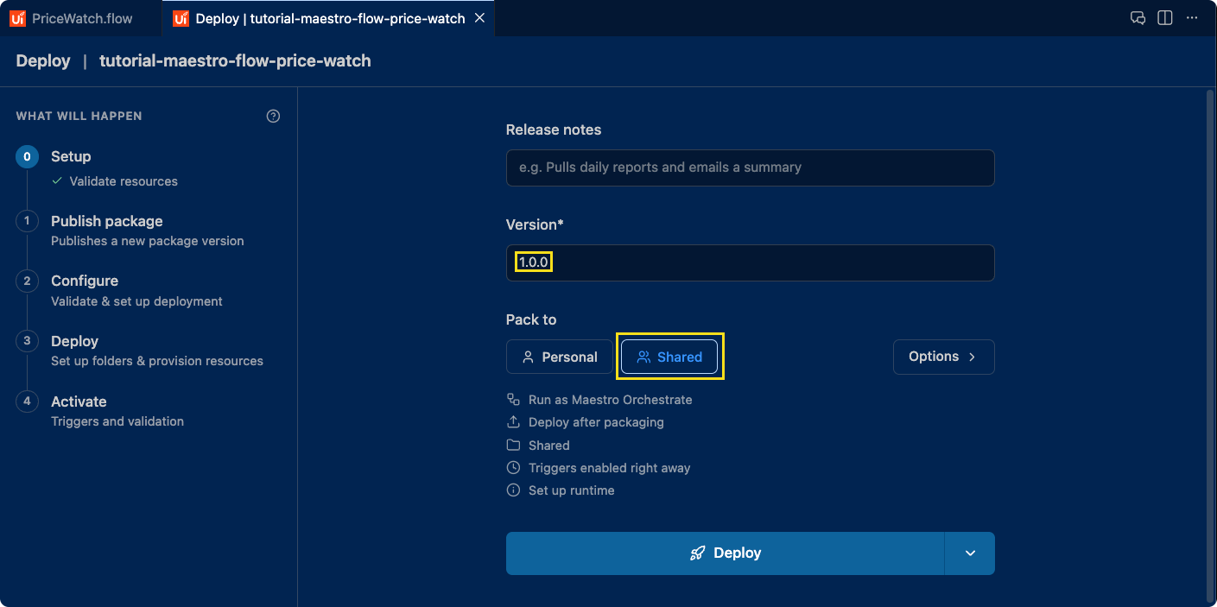
Task: Click 'Validate resources' text under Setup
Action: tap(124, 181)
